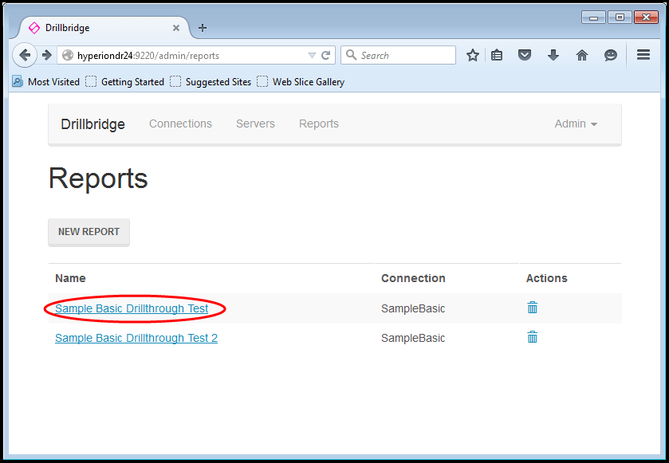Screen dimensions: 669x463
Task: Save page to Pocket icon
Action: point(525,56)
